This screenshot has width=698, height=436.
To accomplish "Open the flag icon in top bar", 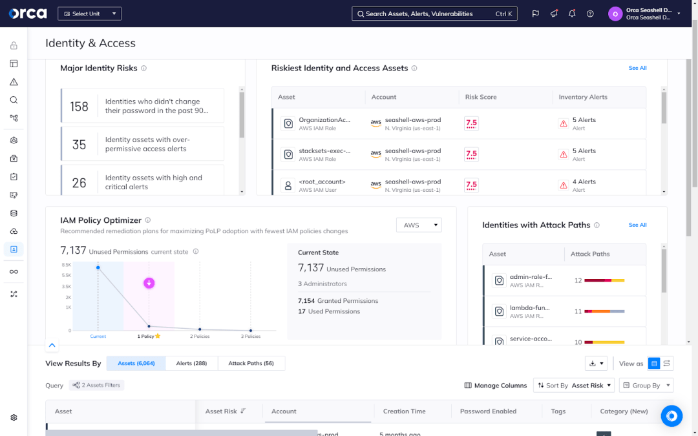I will (x=536, y=14).
